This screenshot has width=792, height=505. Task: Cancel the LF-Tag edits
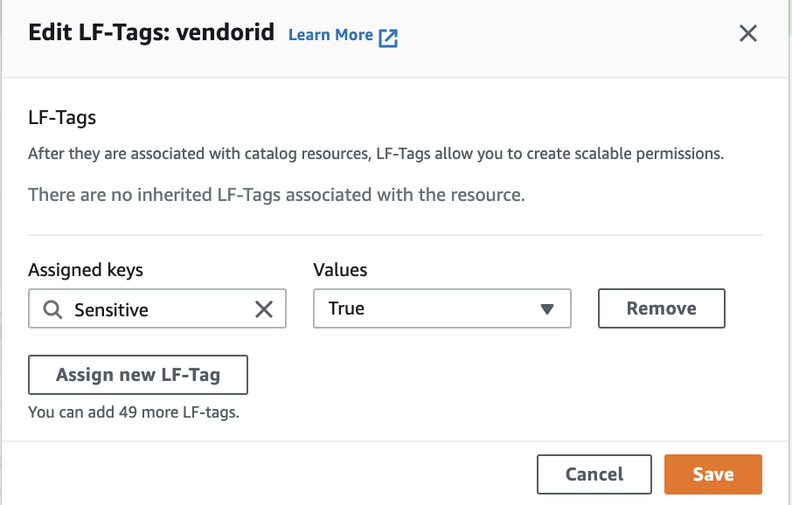[x=594, y=474]
